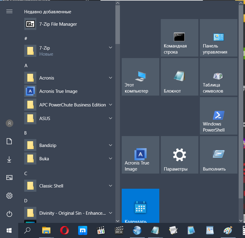
Task: Open the hamburger menu at top left
Action: (x=9, y=11)
